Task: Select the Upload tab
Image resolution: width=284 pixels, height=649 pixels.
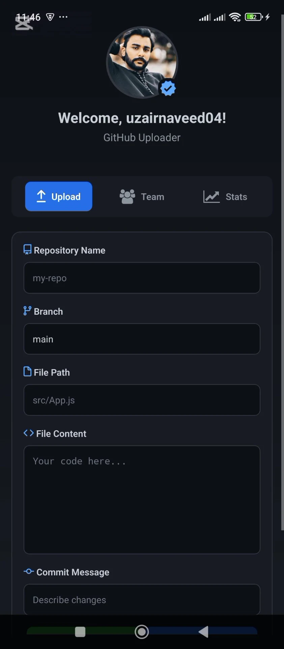Action: tap(59, 196)
